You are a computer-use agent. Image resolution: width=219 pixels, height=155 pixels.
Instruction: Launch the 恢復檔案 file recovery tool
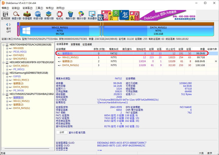click(x=27, y=15)
